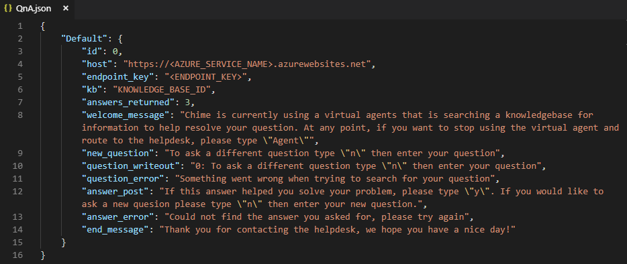Click the closing brace on line 15

[64, 242]
